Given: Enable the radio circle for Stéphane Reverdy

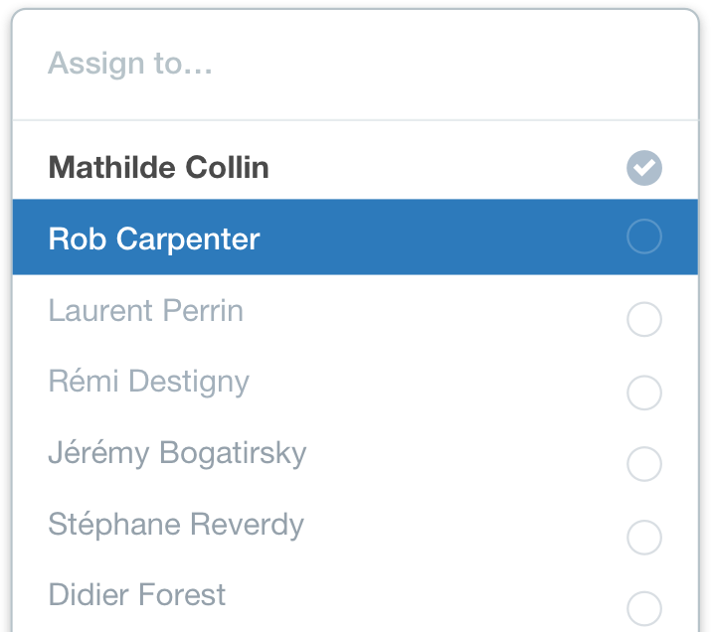Looking at the screenshot, I should 644,537.
